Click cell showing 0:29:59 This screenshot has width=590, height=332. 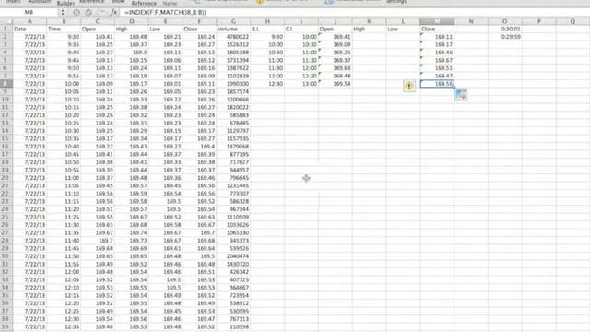(504, 37)
